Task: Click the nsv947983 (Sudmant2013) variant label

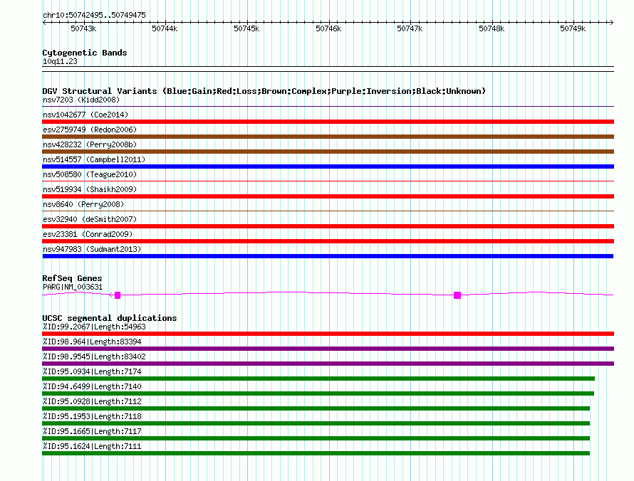Action: click(x=92, y=249)
